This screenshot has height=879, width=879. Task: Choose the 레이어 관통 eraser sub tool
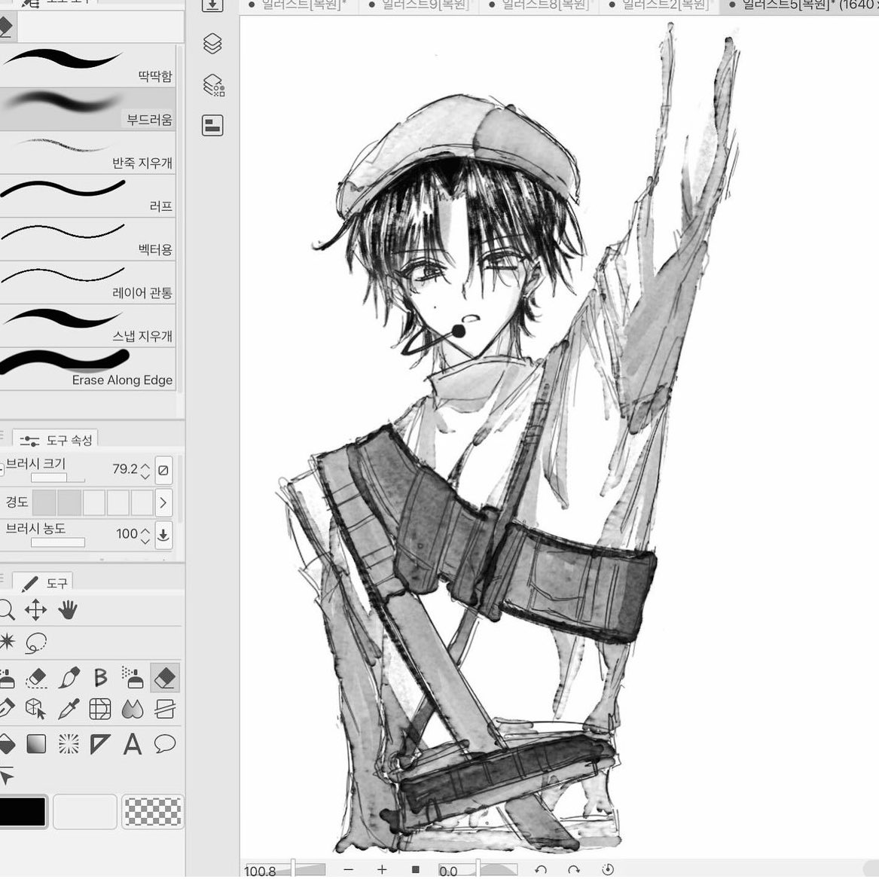click(88, 282)
